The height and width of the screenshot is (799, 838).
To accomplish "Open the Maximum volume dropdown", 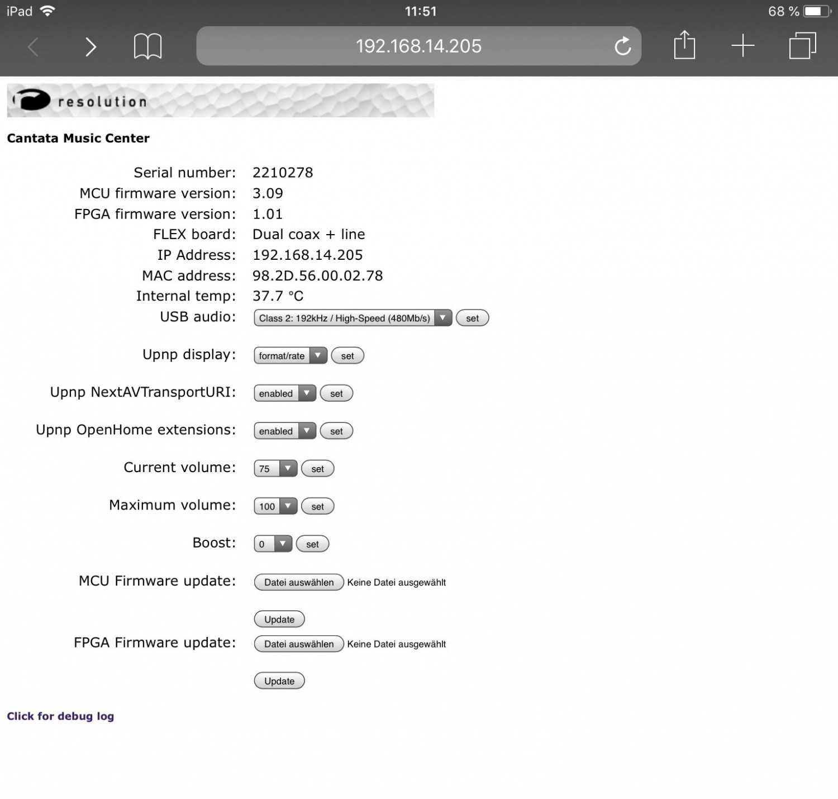I will 275,507.
